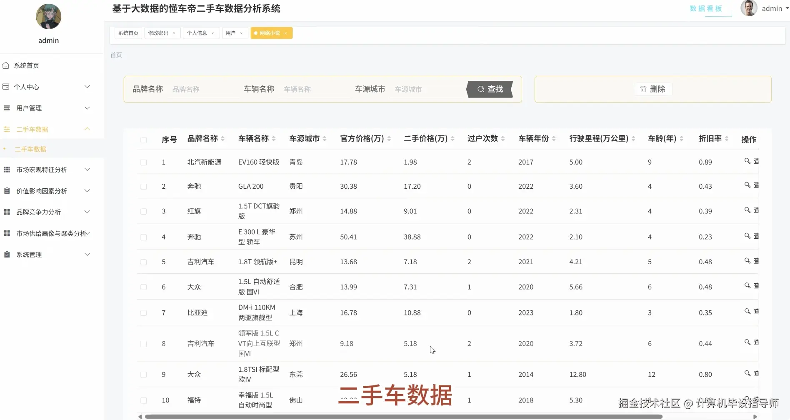Tick the checkbox for row 3 红旗
This screenshot has height=420, width=790.
(144, 212)
